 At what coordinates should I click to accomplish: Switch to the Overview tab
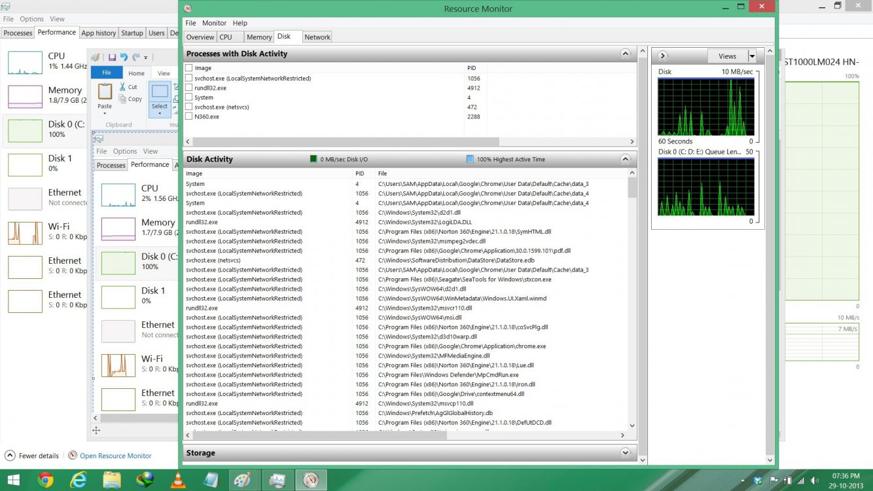click(200, 37)
